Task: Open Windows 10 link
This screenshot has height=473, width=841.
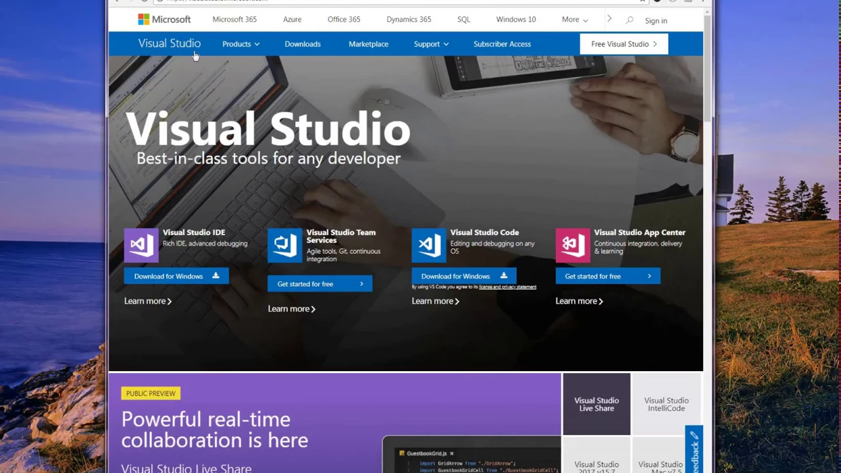Action: 516,20
